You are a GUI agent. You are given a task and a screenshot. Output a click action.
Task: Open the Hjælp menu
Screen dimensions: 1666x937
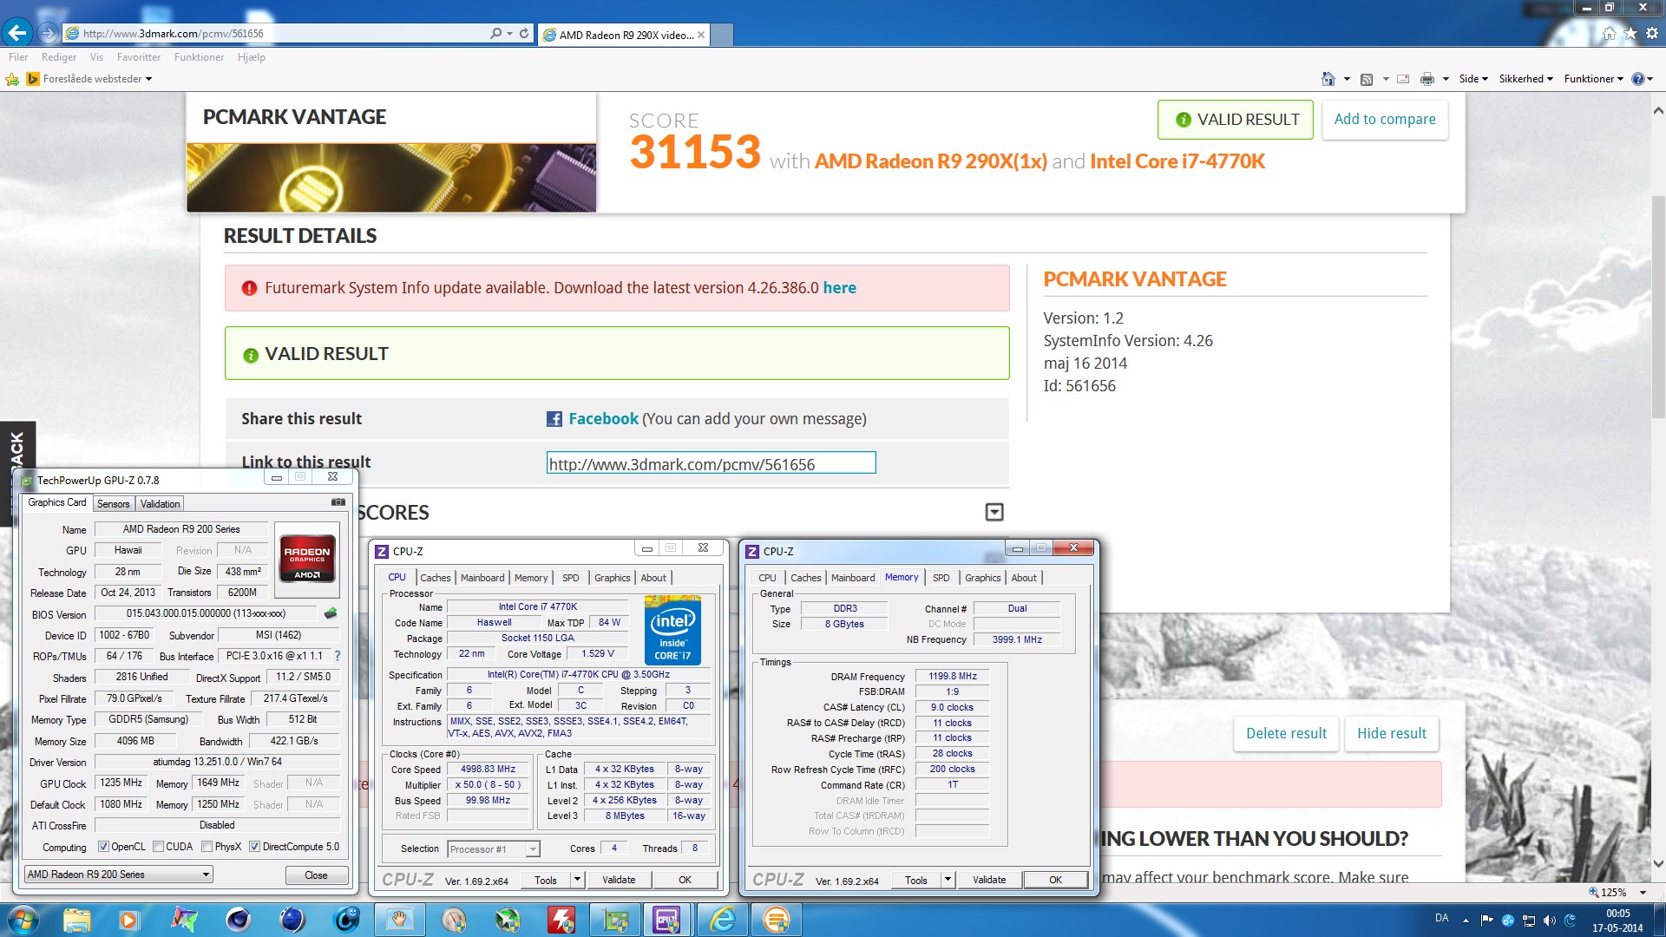point(252,57)
